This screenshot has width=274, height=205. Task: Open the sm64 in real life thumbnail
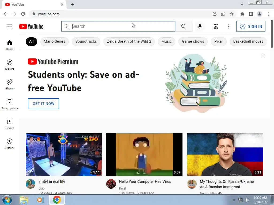pyautogui.click(x=64, y=155)
